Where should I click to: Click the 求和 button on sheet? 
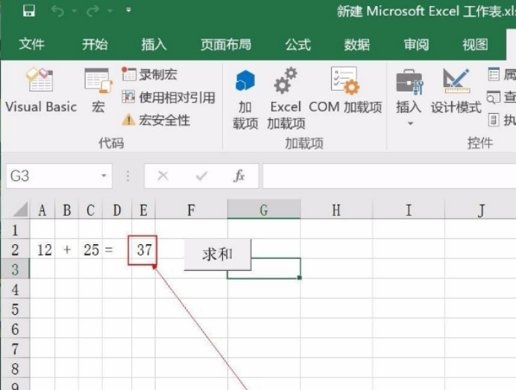coord(218,255)
